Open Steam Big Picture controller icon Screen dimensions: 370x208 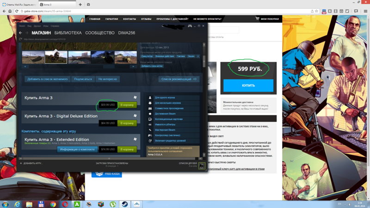[x=190, y=26]
